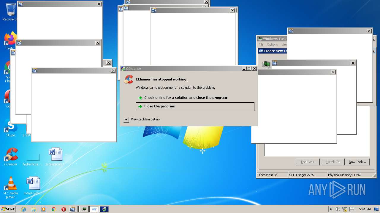The height and width of the screenshot is (213, 380).
Task: Open the Recycle Bin desktop icon
Action: [10, 12]
